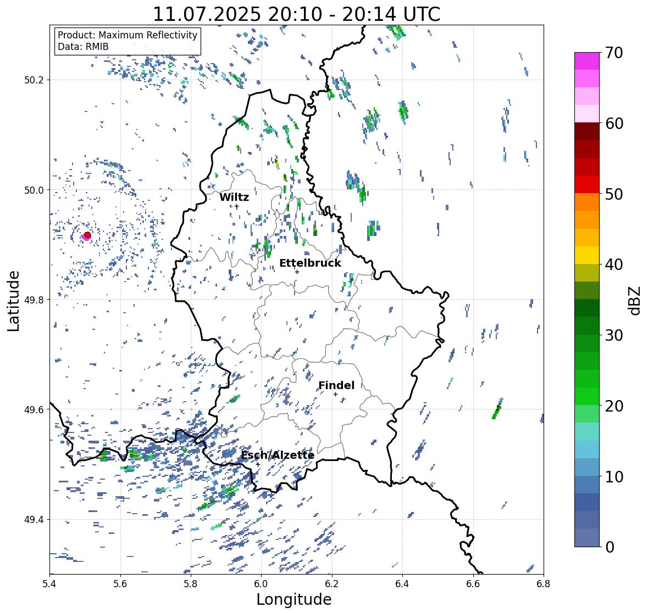The height and width of the screenshot is (613, 648).
Task: Click the Esch/Alzette station label
Action: tap(278, 455)
